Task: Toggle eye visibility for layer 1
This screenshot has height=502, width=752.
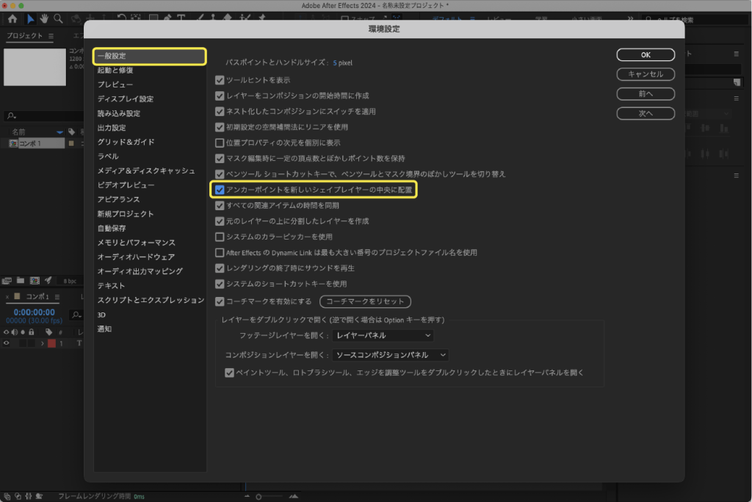Action: [x=7, y=343]
